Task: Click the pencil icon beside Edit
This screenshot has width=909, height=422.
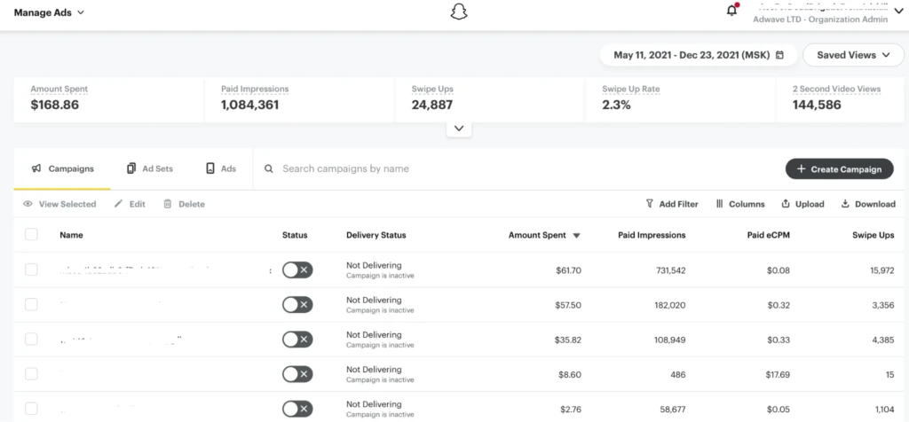Action: click(x=118, y=204)
